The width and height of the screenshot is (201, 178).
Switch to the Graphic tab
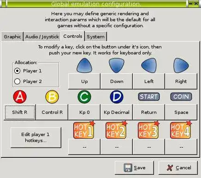(x=12, y=36)
